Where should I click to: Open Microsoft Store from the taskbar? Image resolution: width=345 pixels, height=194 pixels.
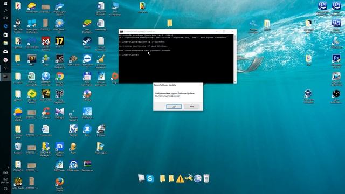pyautogui.click(x=5, y=34)
